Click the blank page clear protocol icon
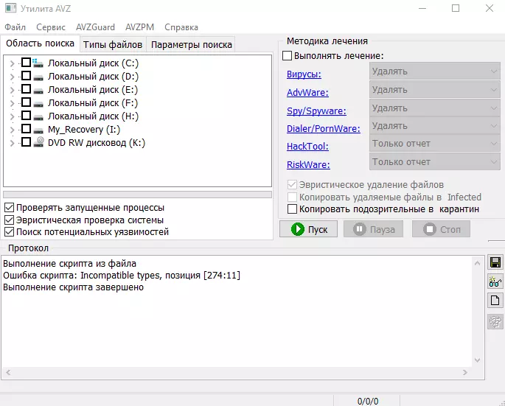Screen dimensions: 505x406 tap(495, 301)
